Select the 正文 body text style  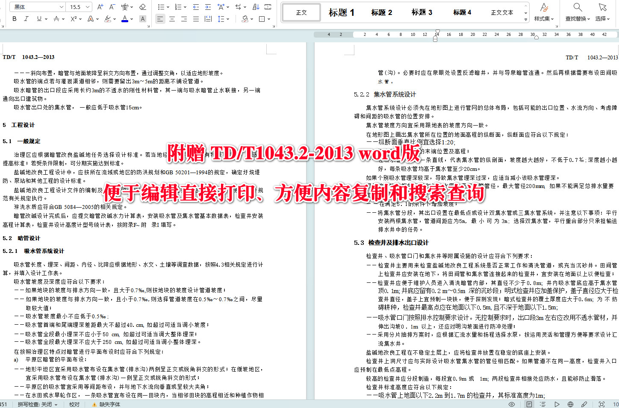tap(301, 12)
